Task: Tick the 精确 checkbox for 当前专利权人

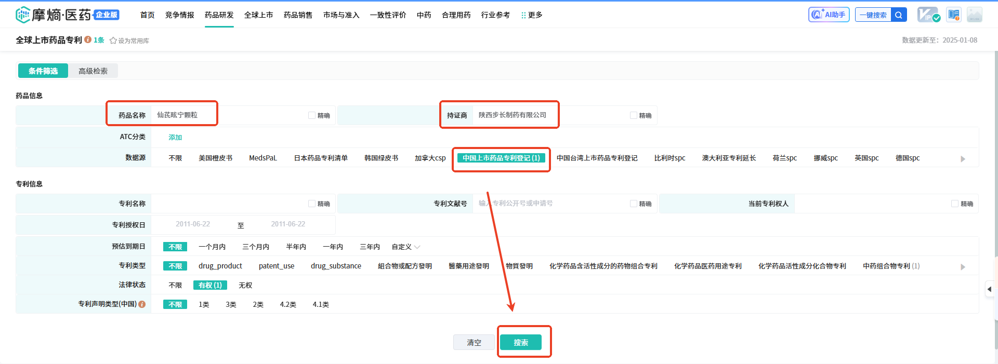Action: (x=955, y=204)
